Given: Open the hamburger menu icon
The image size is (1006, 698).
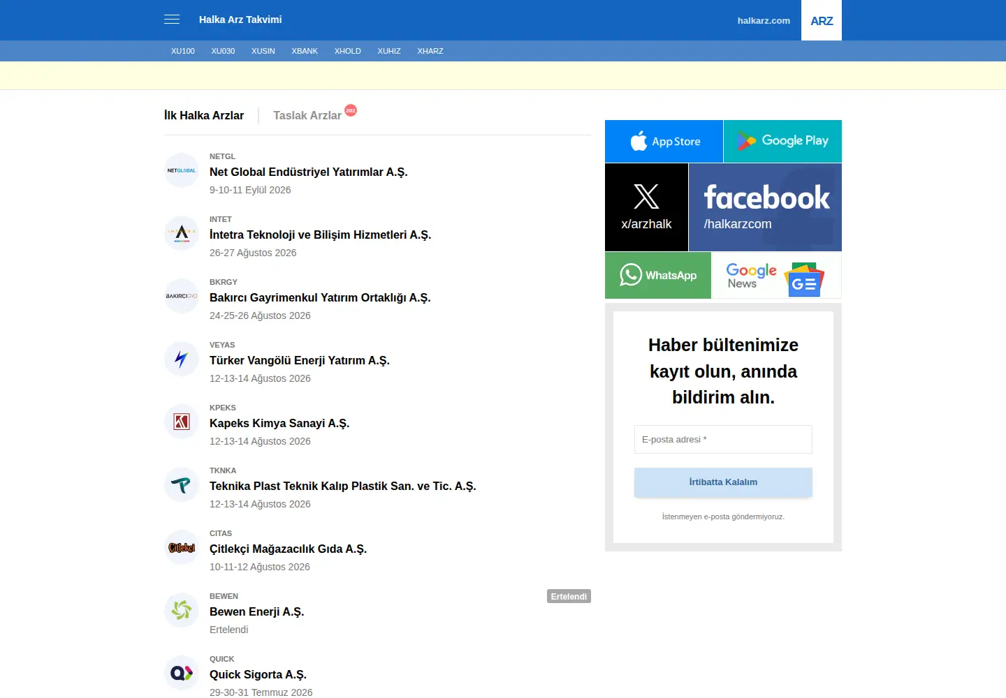Looking at the screenshot, I should (172, 20).
